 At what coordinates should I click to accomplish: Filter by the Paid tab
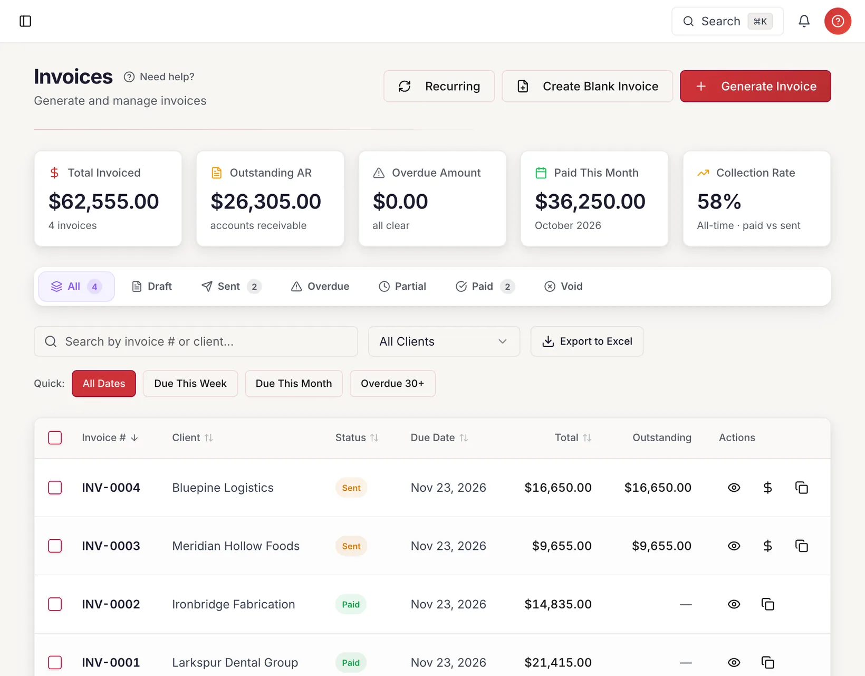coord(485,287)
